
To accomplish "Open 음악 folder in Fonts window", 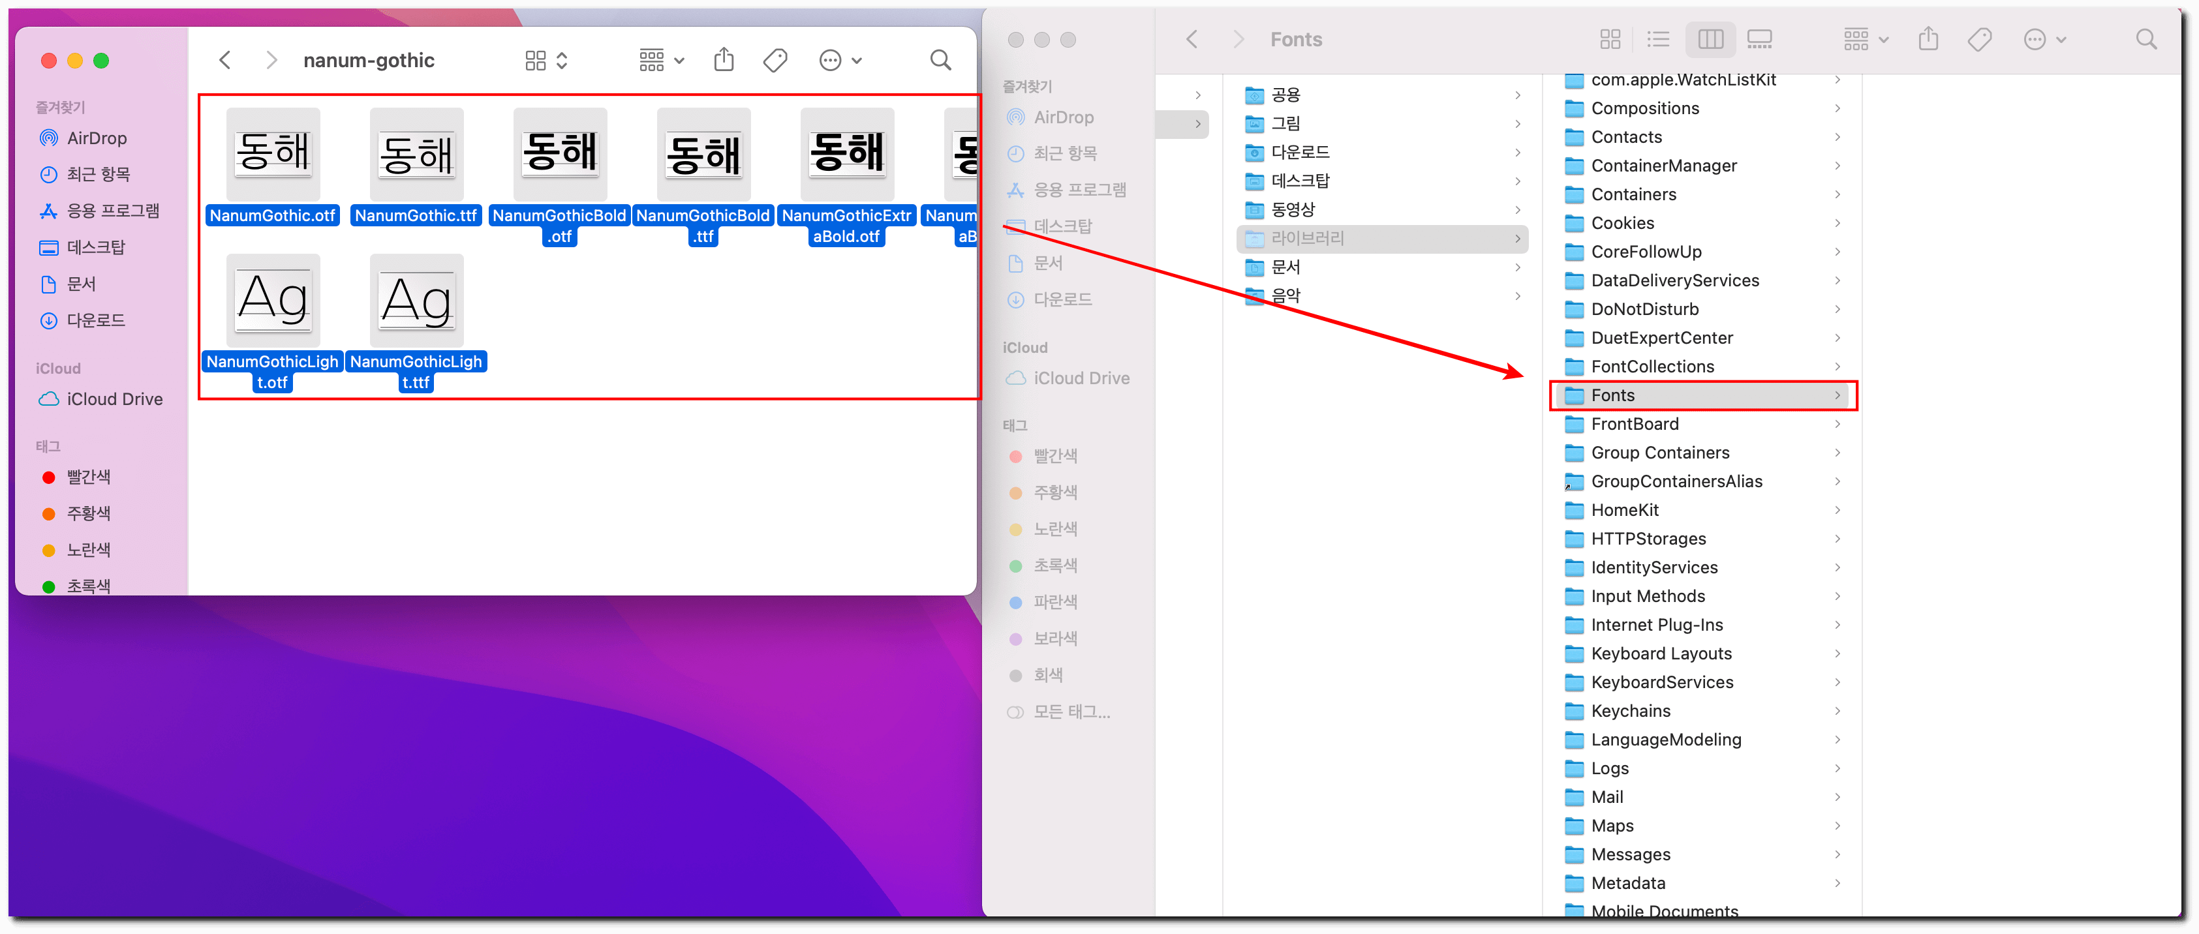I will click(x=1382, y=296).
